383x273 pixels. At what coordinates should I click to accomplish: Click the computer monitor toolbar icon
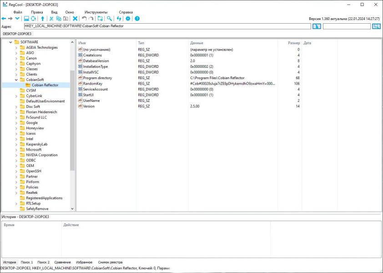pos(26,19)
